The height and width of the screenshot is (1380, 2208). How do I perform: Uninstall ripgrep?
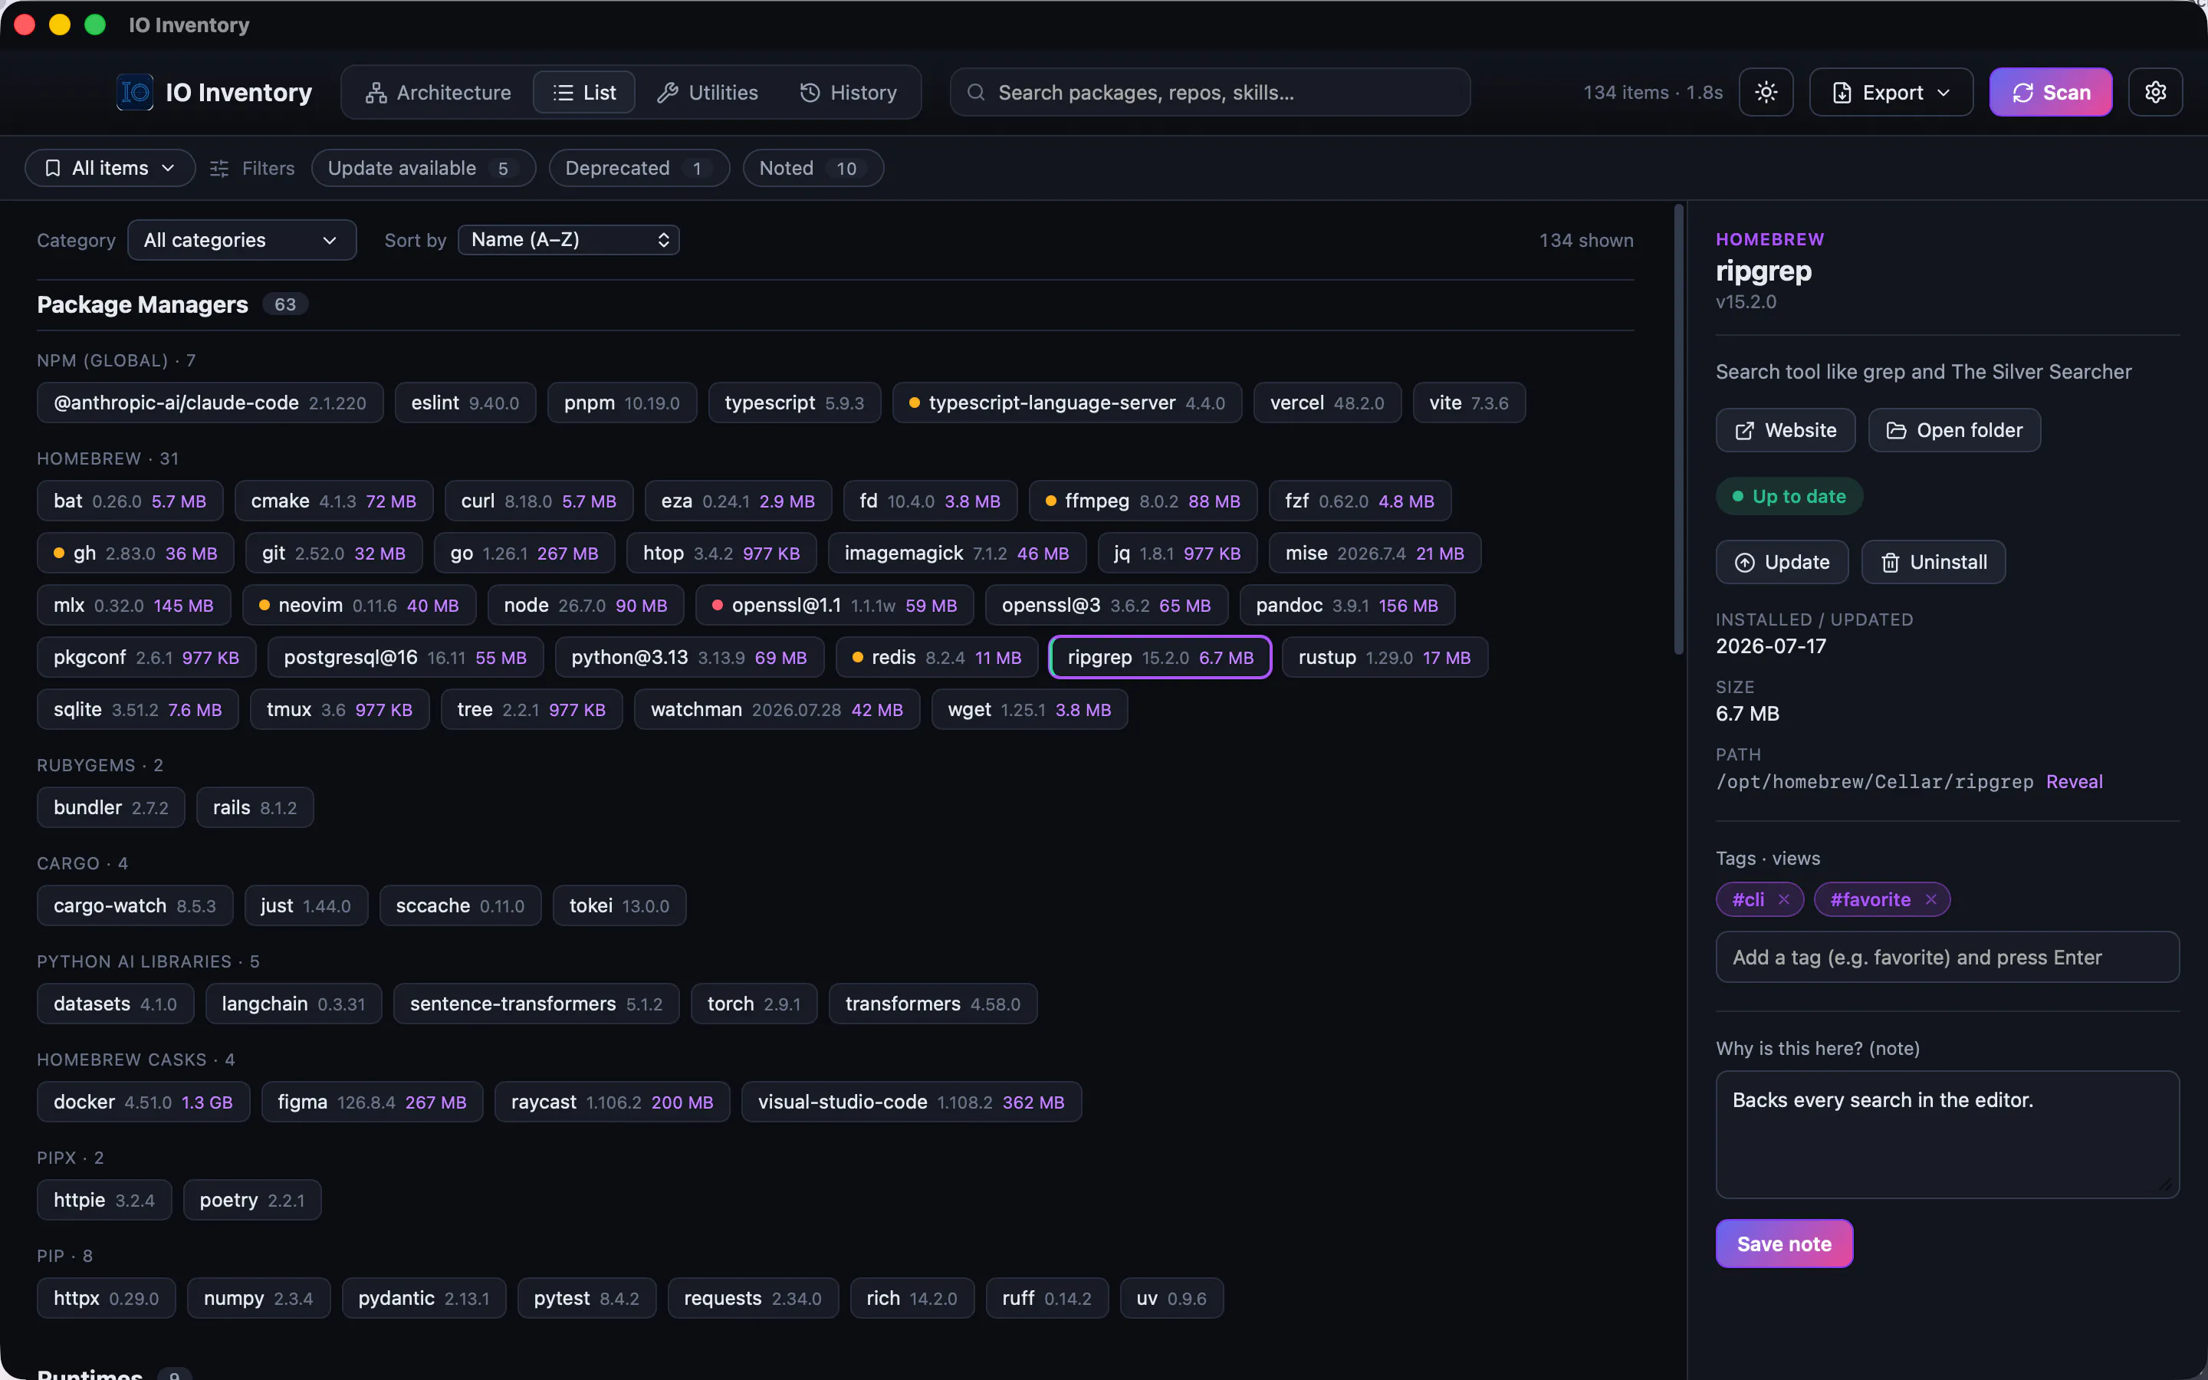click(1934, 562)
